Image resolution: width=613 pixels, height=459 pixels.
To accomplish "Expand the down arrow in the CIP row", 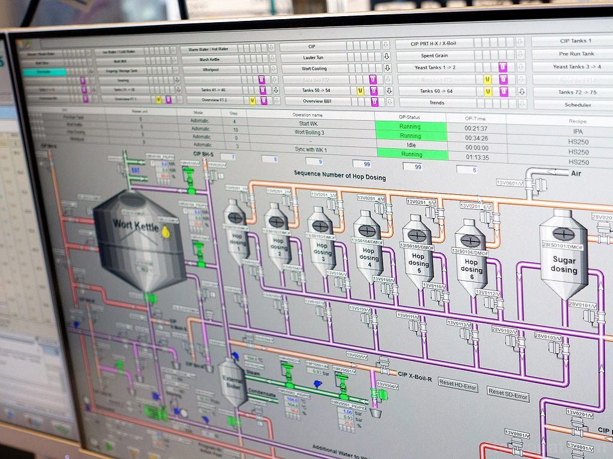I will click(386, 45).
